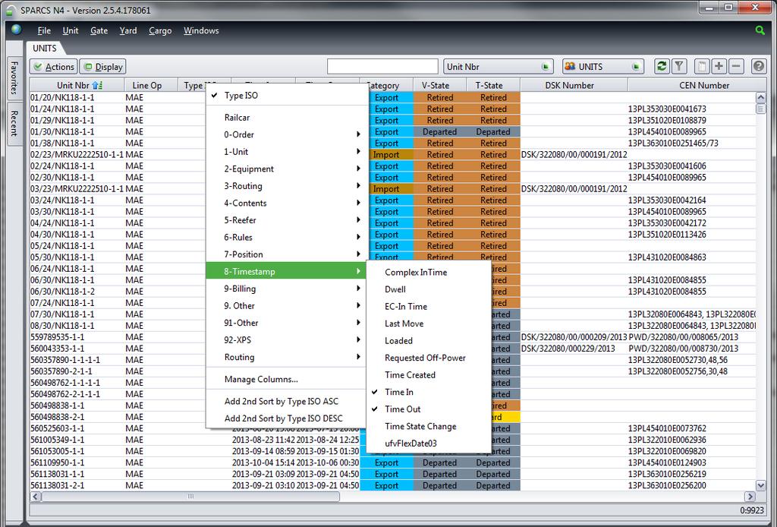
Task: Open the Unit Nbr search field dropdown
Action: coord(545,66)
